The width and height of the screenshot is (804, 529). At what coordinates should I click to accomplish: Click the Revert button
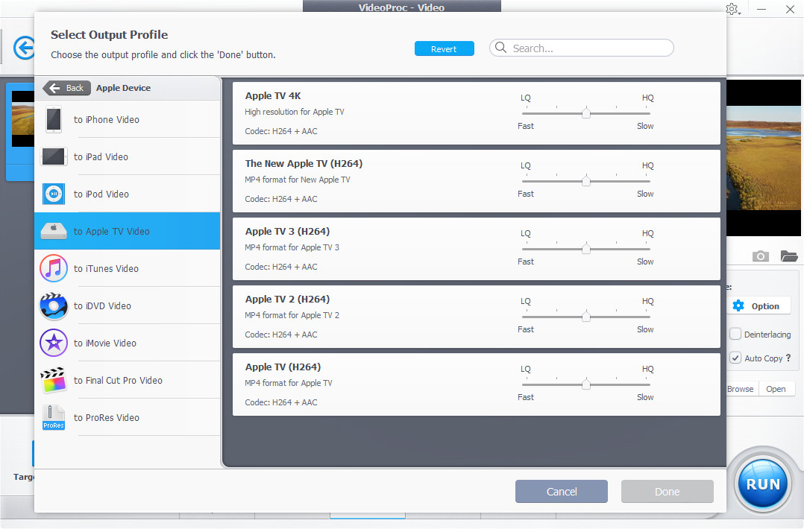pyautogui.click(x=444, y=48)
